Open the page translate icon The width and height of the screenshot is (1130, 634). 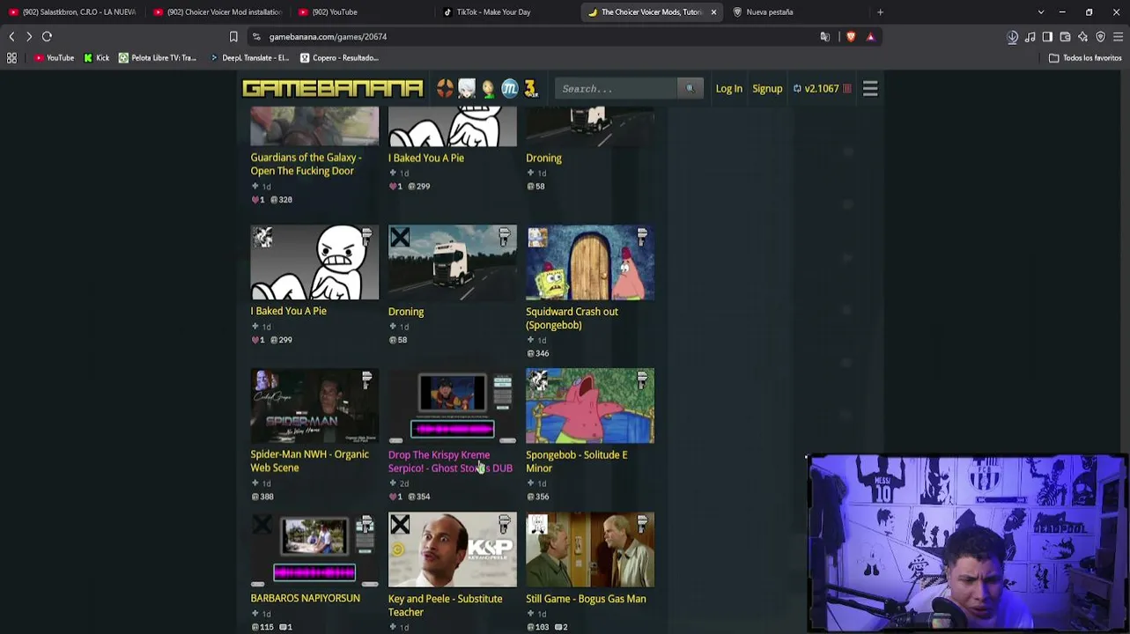825,37
